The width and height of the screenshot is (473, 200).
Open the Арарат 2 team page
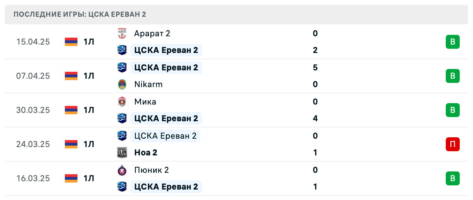152,33
